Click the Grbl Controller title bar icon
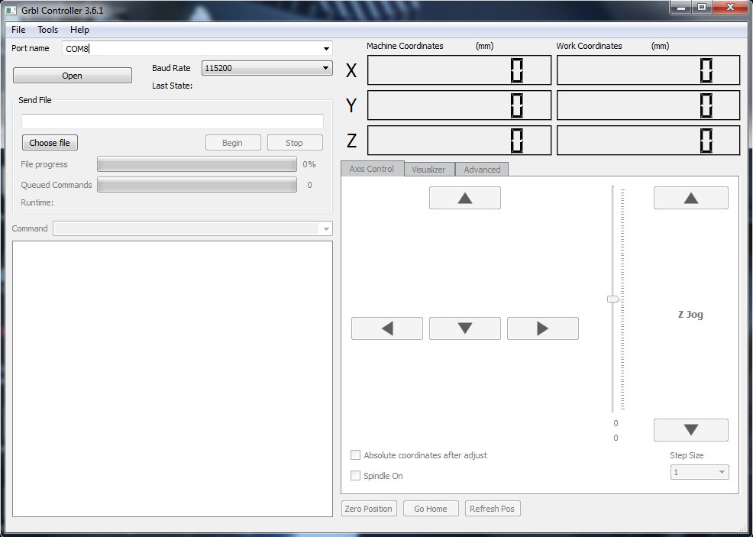Screen dimensions: 753x537 click(x=10, y=10)
